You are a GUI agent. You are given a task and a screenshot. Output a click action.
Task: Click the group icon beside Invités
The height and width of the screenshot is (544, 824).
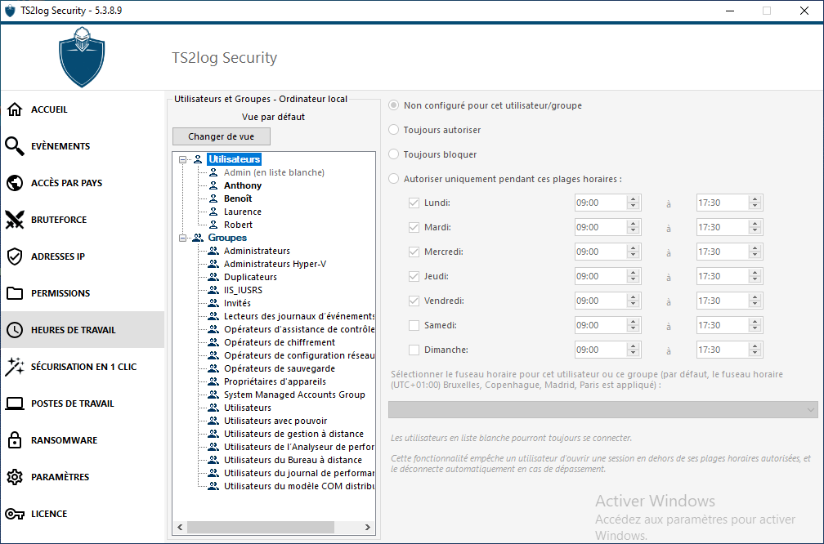tap(213, 303)
